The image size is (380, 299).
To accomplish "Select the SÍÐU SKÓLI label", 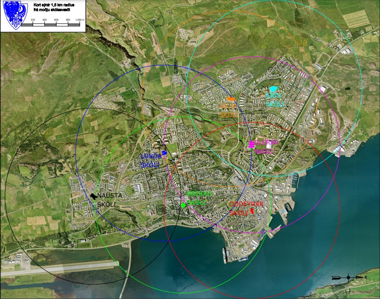I will tap(275, 99).
